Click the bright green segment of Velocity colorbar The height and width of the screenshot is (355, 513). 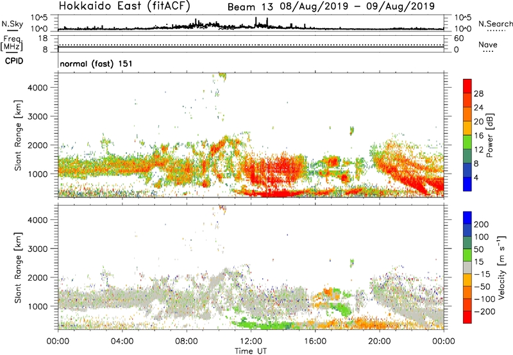click(x=467, y=255)
